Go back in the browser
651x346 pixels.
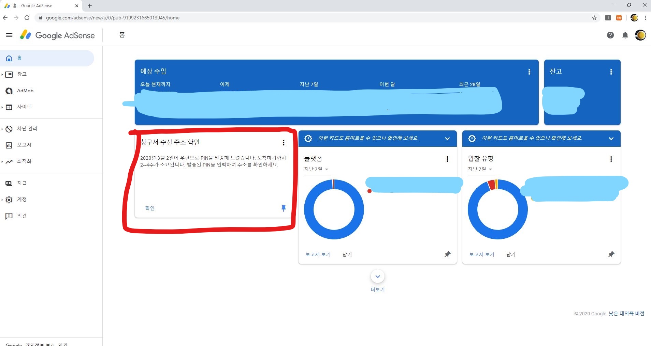pos(5,18)
